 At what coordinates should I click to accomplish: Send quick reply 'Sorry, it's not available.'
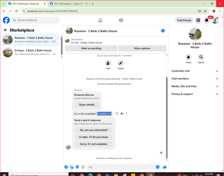94,144
